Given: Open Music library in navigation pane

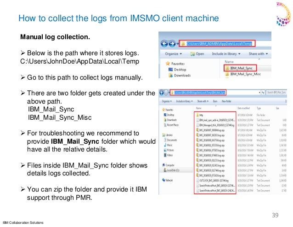Looking at the screenshot, I should (168, 145).
